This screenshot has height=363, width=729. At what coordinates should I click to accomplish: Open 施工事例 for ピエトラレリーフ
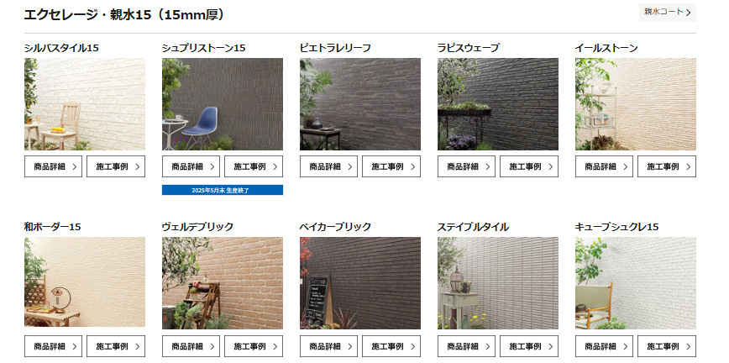[391, 166]
